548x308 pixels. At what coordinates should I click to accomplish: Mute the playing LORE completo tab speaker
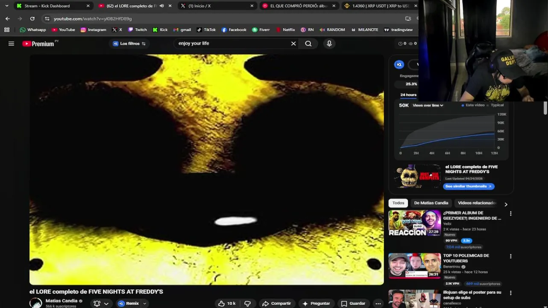[161, 6]
